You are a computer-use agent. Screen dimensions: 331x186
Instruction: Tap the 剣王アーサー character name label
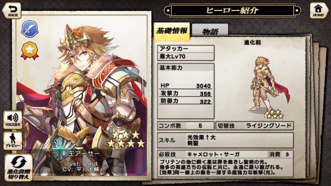[x=81, y=154]
